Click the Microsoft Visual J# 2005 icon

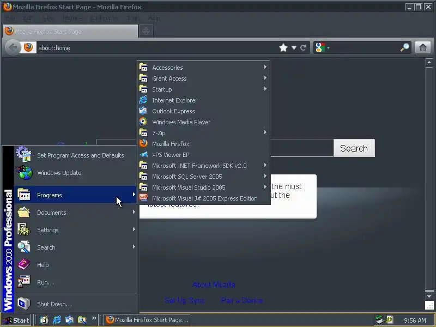click(143, 198)
